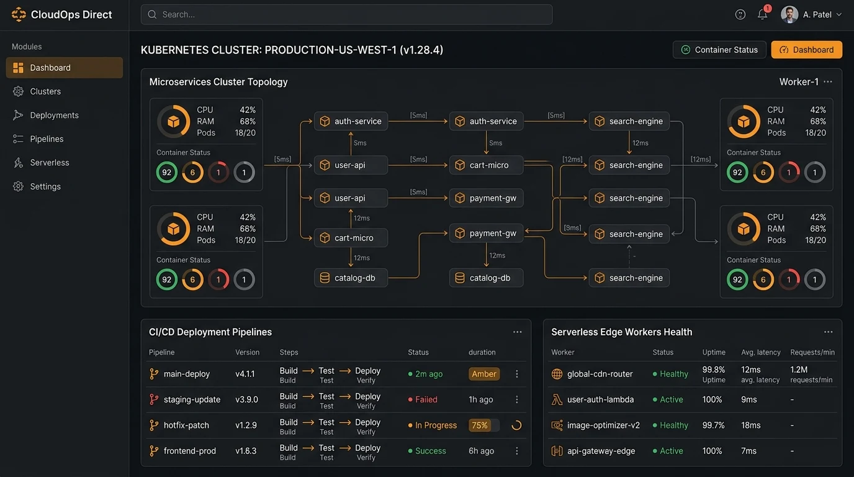Focus the Search input field
The image size is (854, 477).
pos(346,14)
